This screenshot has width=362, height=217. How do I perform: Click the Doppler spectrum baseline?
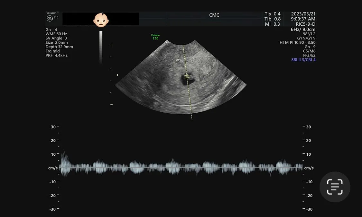181,168
